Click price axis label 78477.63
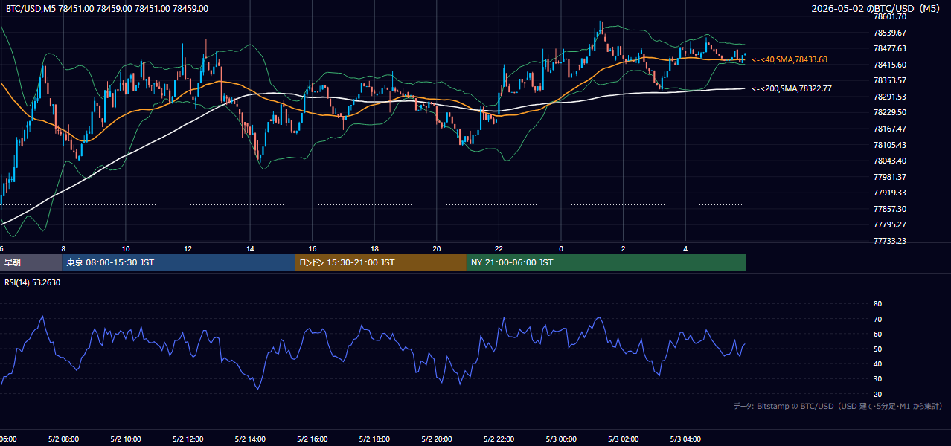 (x=889, y=48)
